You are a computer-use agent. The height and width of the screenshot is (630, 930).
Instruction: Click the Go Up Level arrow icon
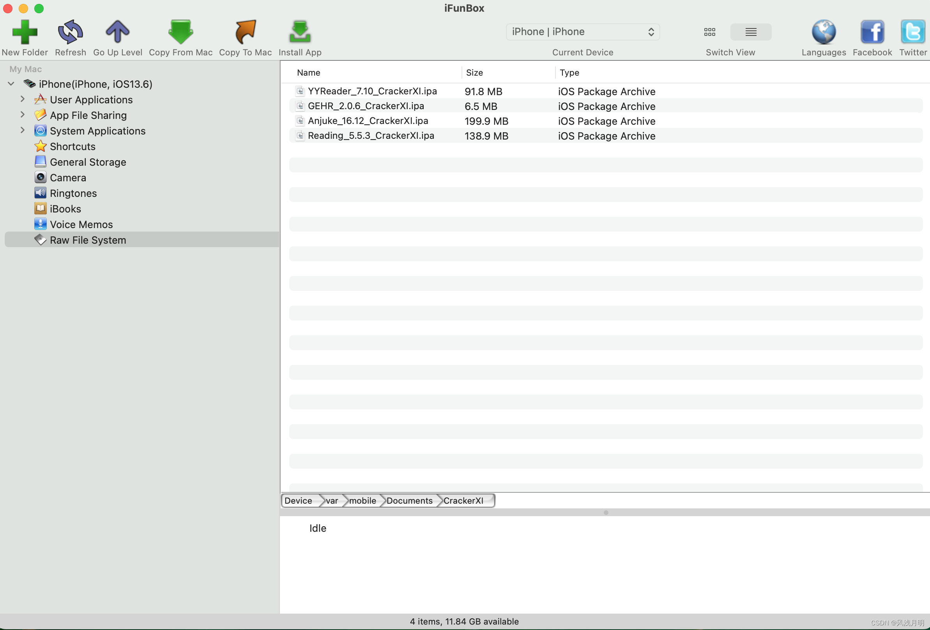coord(117,32)
